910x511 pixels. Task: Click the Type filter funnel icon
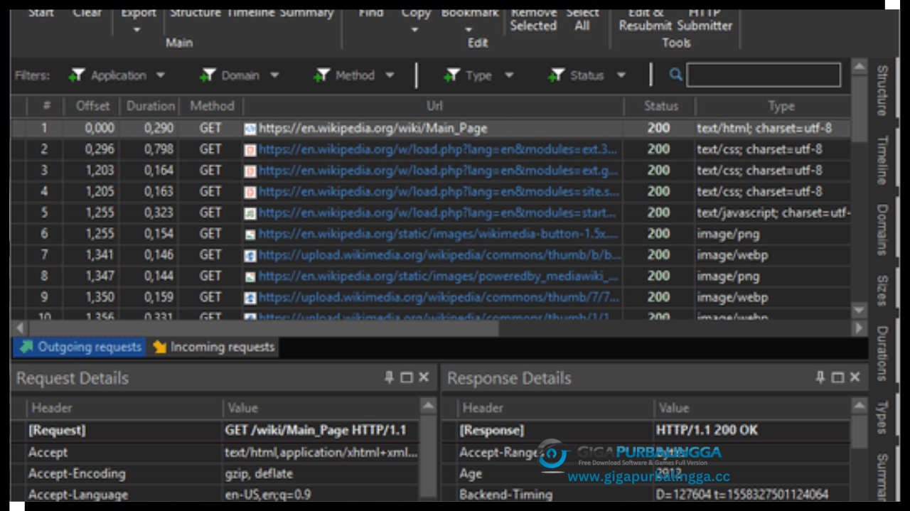tap(451, 75)
